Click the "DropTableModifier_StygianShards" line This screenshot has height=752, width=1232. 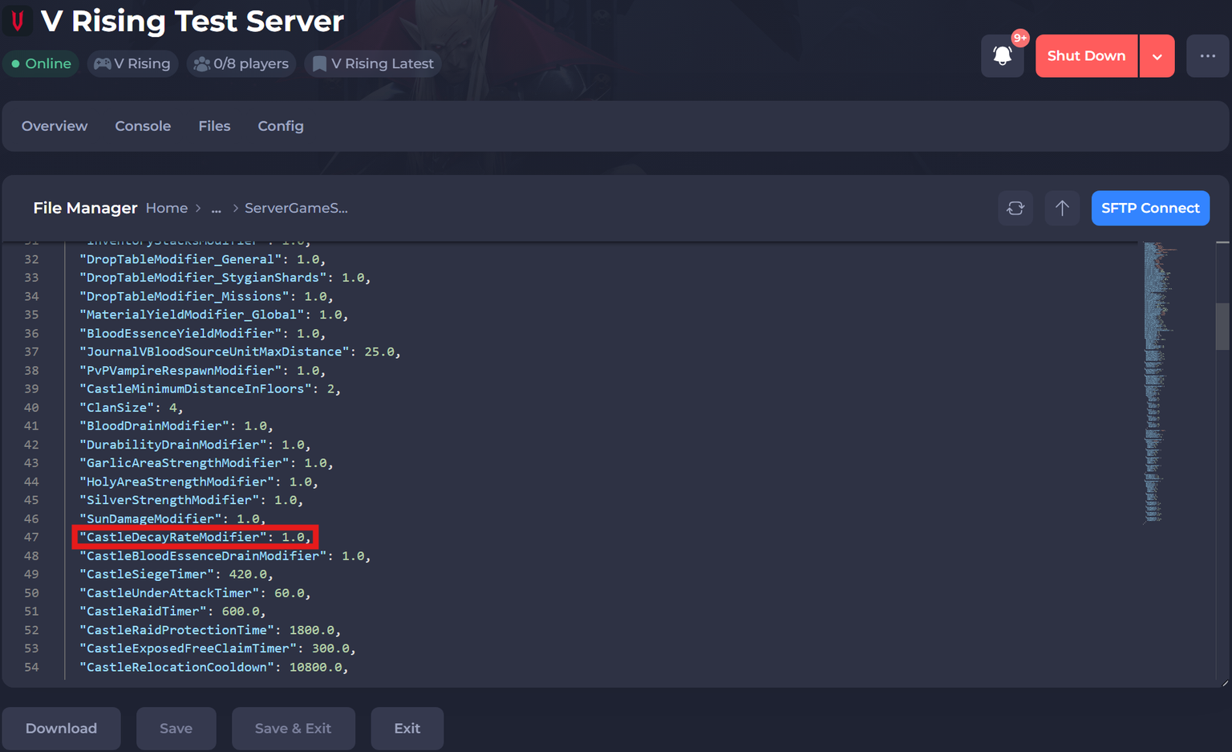point(225,278)
